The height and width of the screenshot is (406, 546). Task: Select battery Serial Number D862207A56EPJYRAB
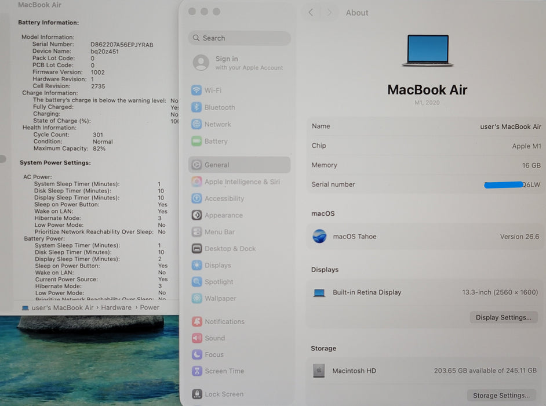click(122, 45)
